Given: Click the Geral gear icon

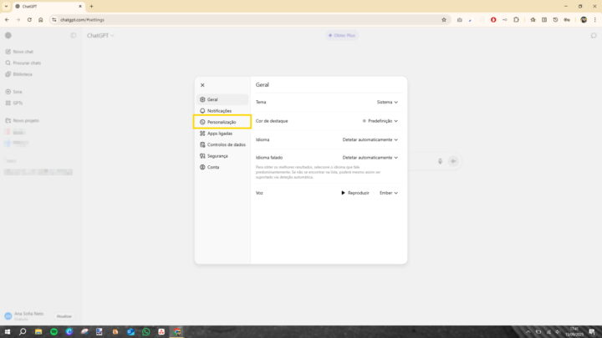Looking at the screenshot, I should pos(202,99).
